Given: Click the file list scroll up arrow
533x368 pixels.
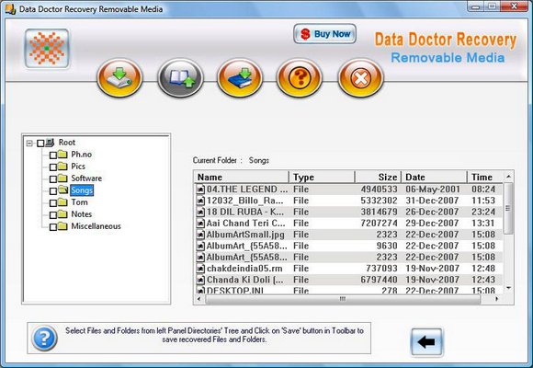Looking at the screenshot, I should pos(508,177).
